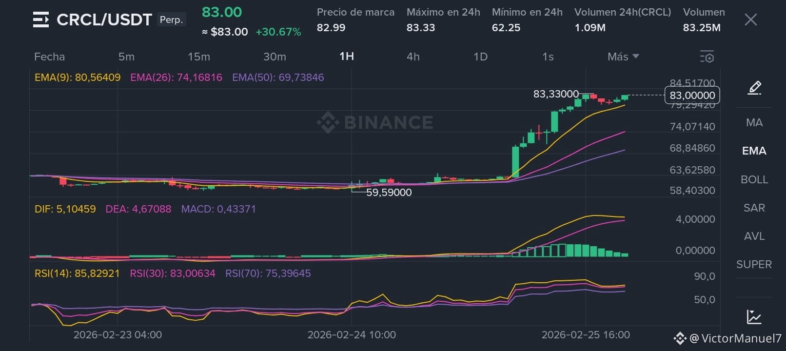Click the price axis label 63,62580
Image resolution: width=786 pixels, height=351 pixels.
point(692,170)
